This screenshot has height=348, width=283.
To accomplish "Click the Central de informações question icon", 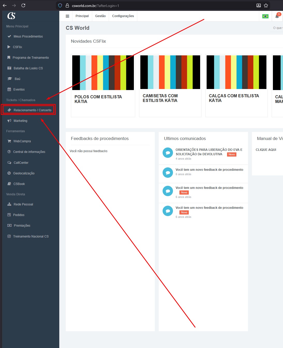I will [9, 152].
